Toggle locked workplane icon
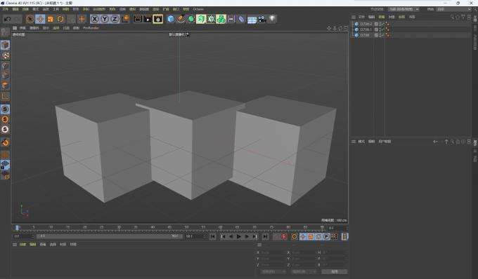Image resolution: width=478 pixels, height=279 pixels. point(5,165)
